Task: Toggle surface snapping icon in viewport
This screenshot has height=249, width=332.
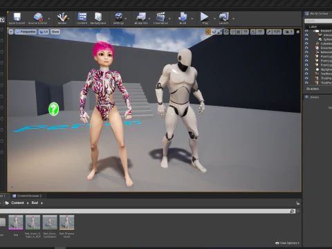Action: coord(232,32)
